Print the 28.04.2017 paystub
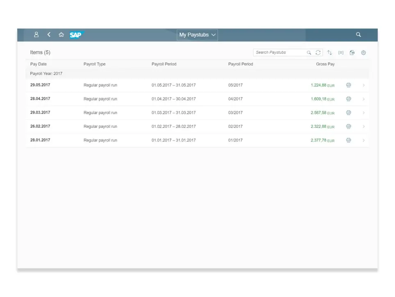 349,99
